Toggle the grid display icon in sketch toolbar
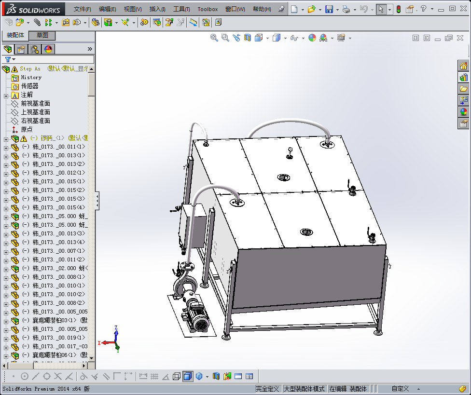 pyautogui.click(x=154, y=376)
